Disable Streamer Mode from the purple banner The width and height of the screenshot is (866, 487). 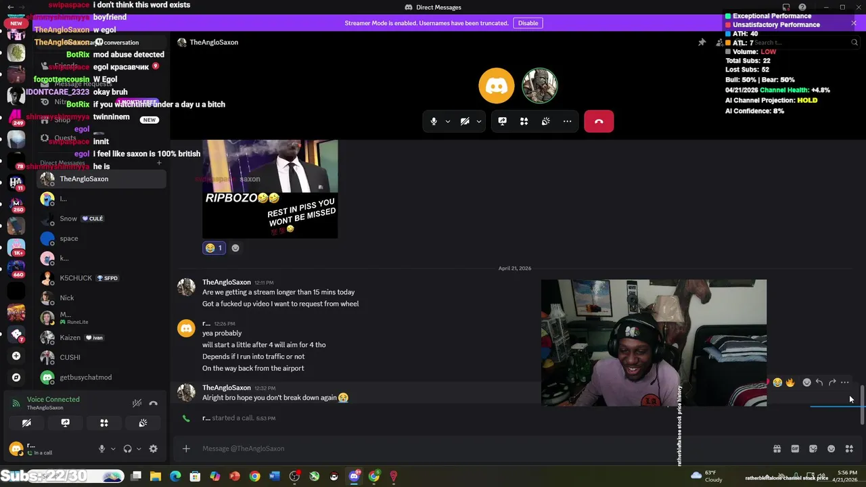pos(528,23)
